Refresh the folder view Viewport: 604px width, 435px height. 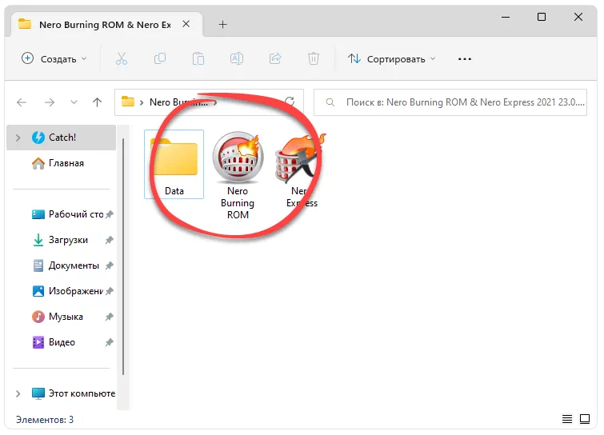click(290, 102)
